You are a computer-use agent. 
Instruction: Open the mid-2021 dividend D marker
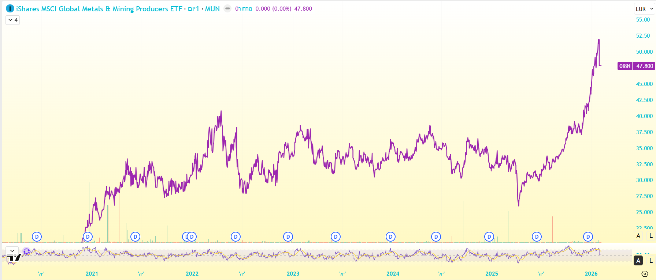135,237
